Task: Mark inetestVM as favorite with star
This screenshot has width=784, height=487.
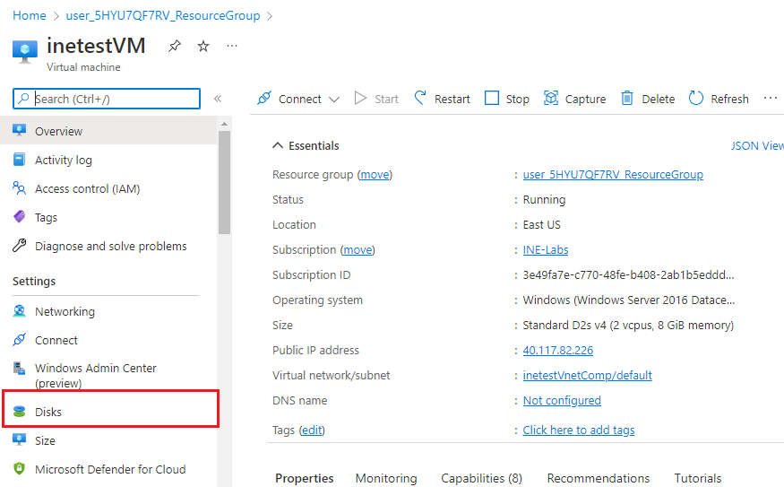Action: click(x=203, y=46)
